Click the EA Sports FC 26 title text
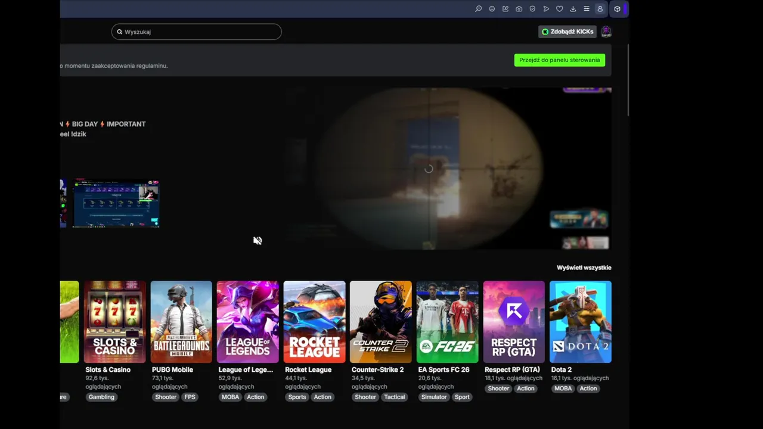The height and width of the screenshot is (429, 763). tap(443, 369)
